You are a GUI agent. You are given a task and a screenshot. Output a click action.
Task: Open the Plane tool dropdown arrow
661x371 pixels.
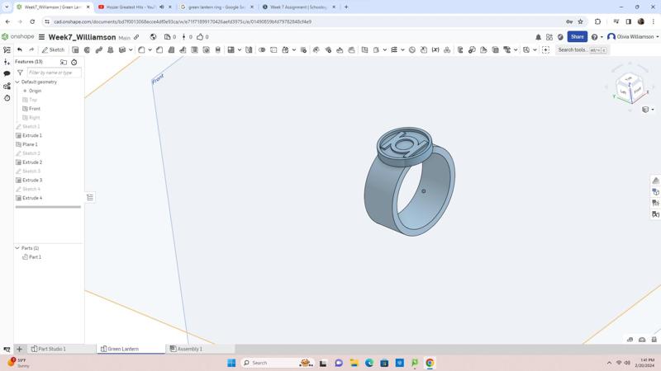click(x=384, y=49)
